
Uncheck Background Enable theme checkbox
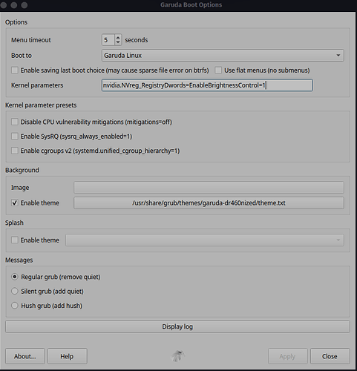(x=15, y=203)
